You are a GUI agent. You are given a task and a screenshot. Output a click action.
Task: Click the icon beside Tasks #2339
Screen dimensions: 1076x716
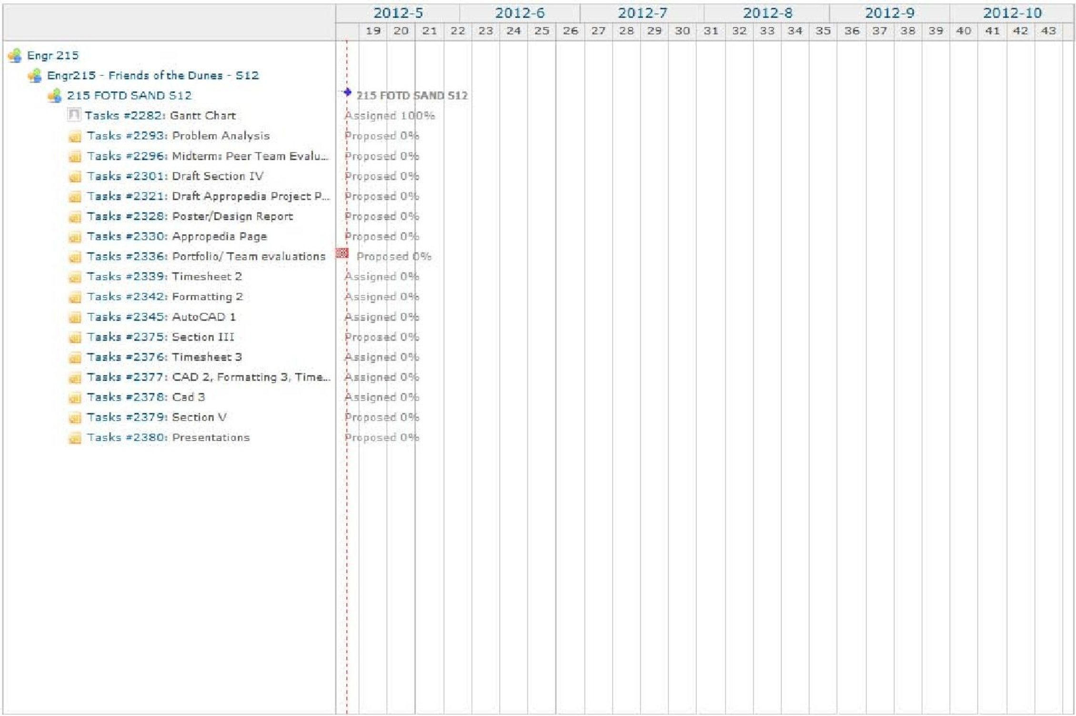tap(75, 277)
